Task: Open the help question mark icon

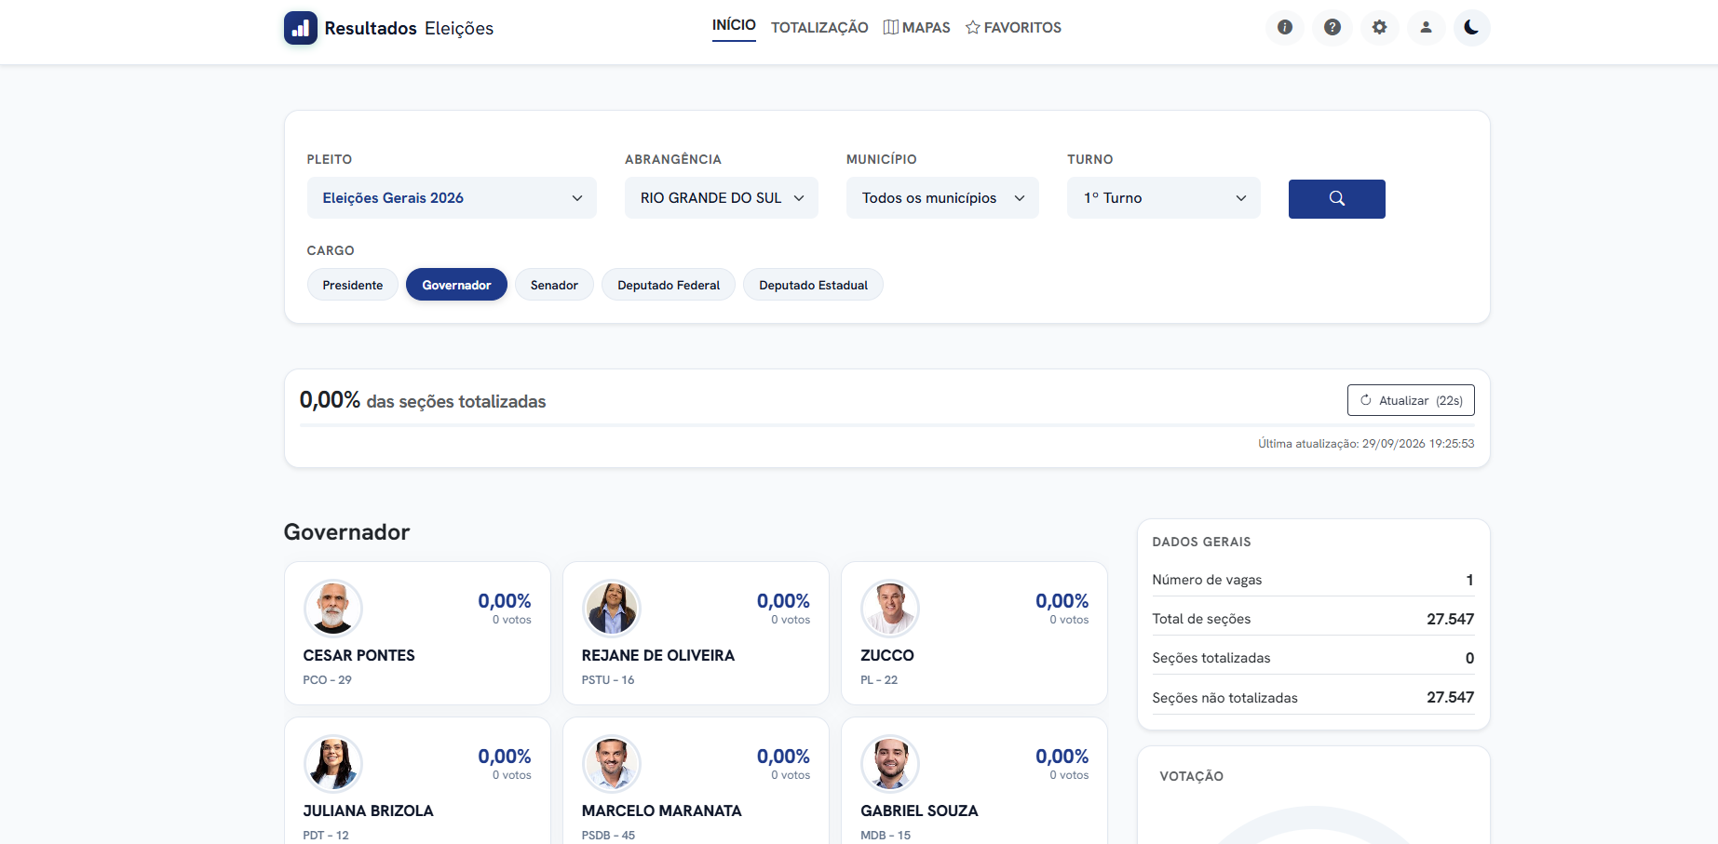Action: 1332,27
